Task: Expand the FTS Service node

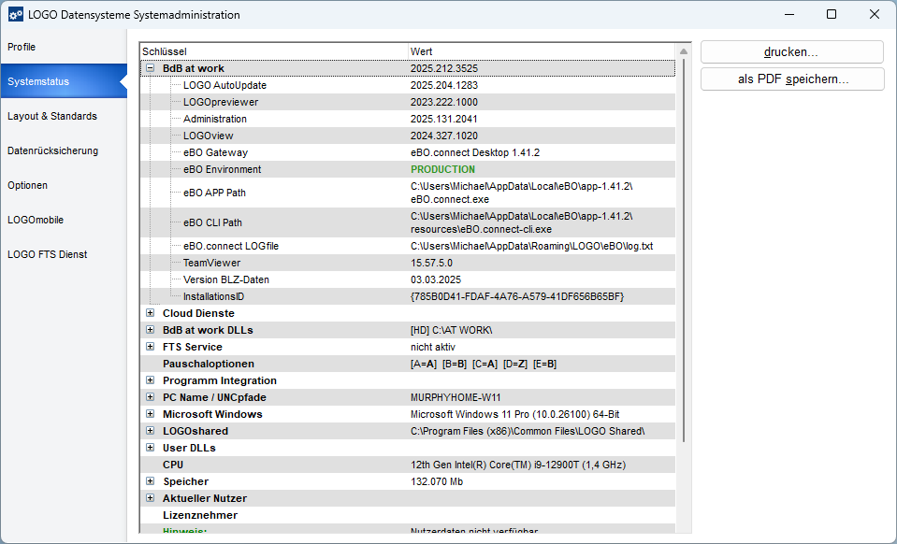Action: point(150,347)
